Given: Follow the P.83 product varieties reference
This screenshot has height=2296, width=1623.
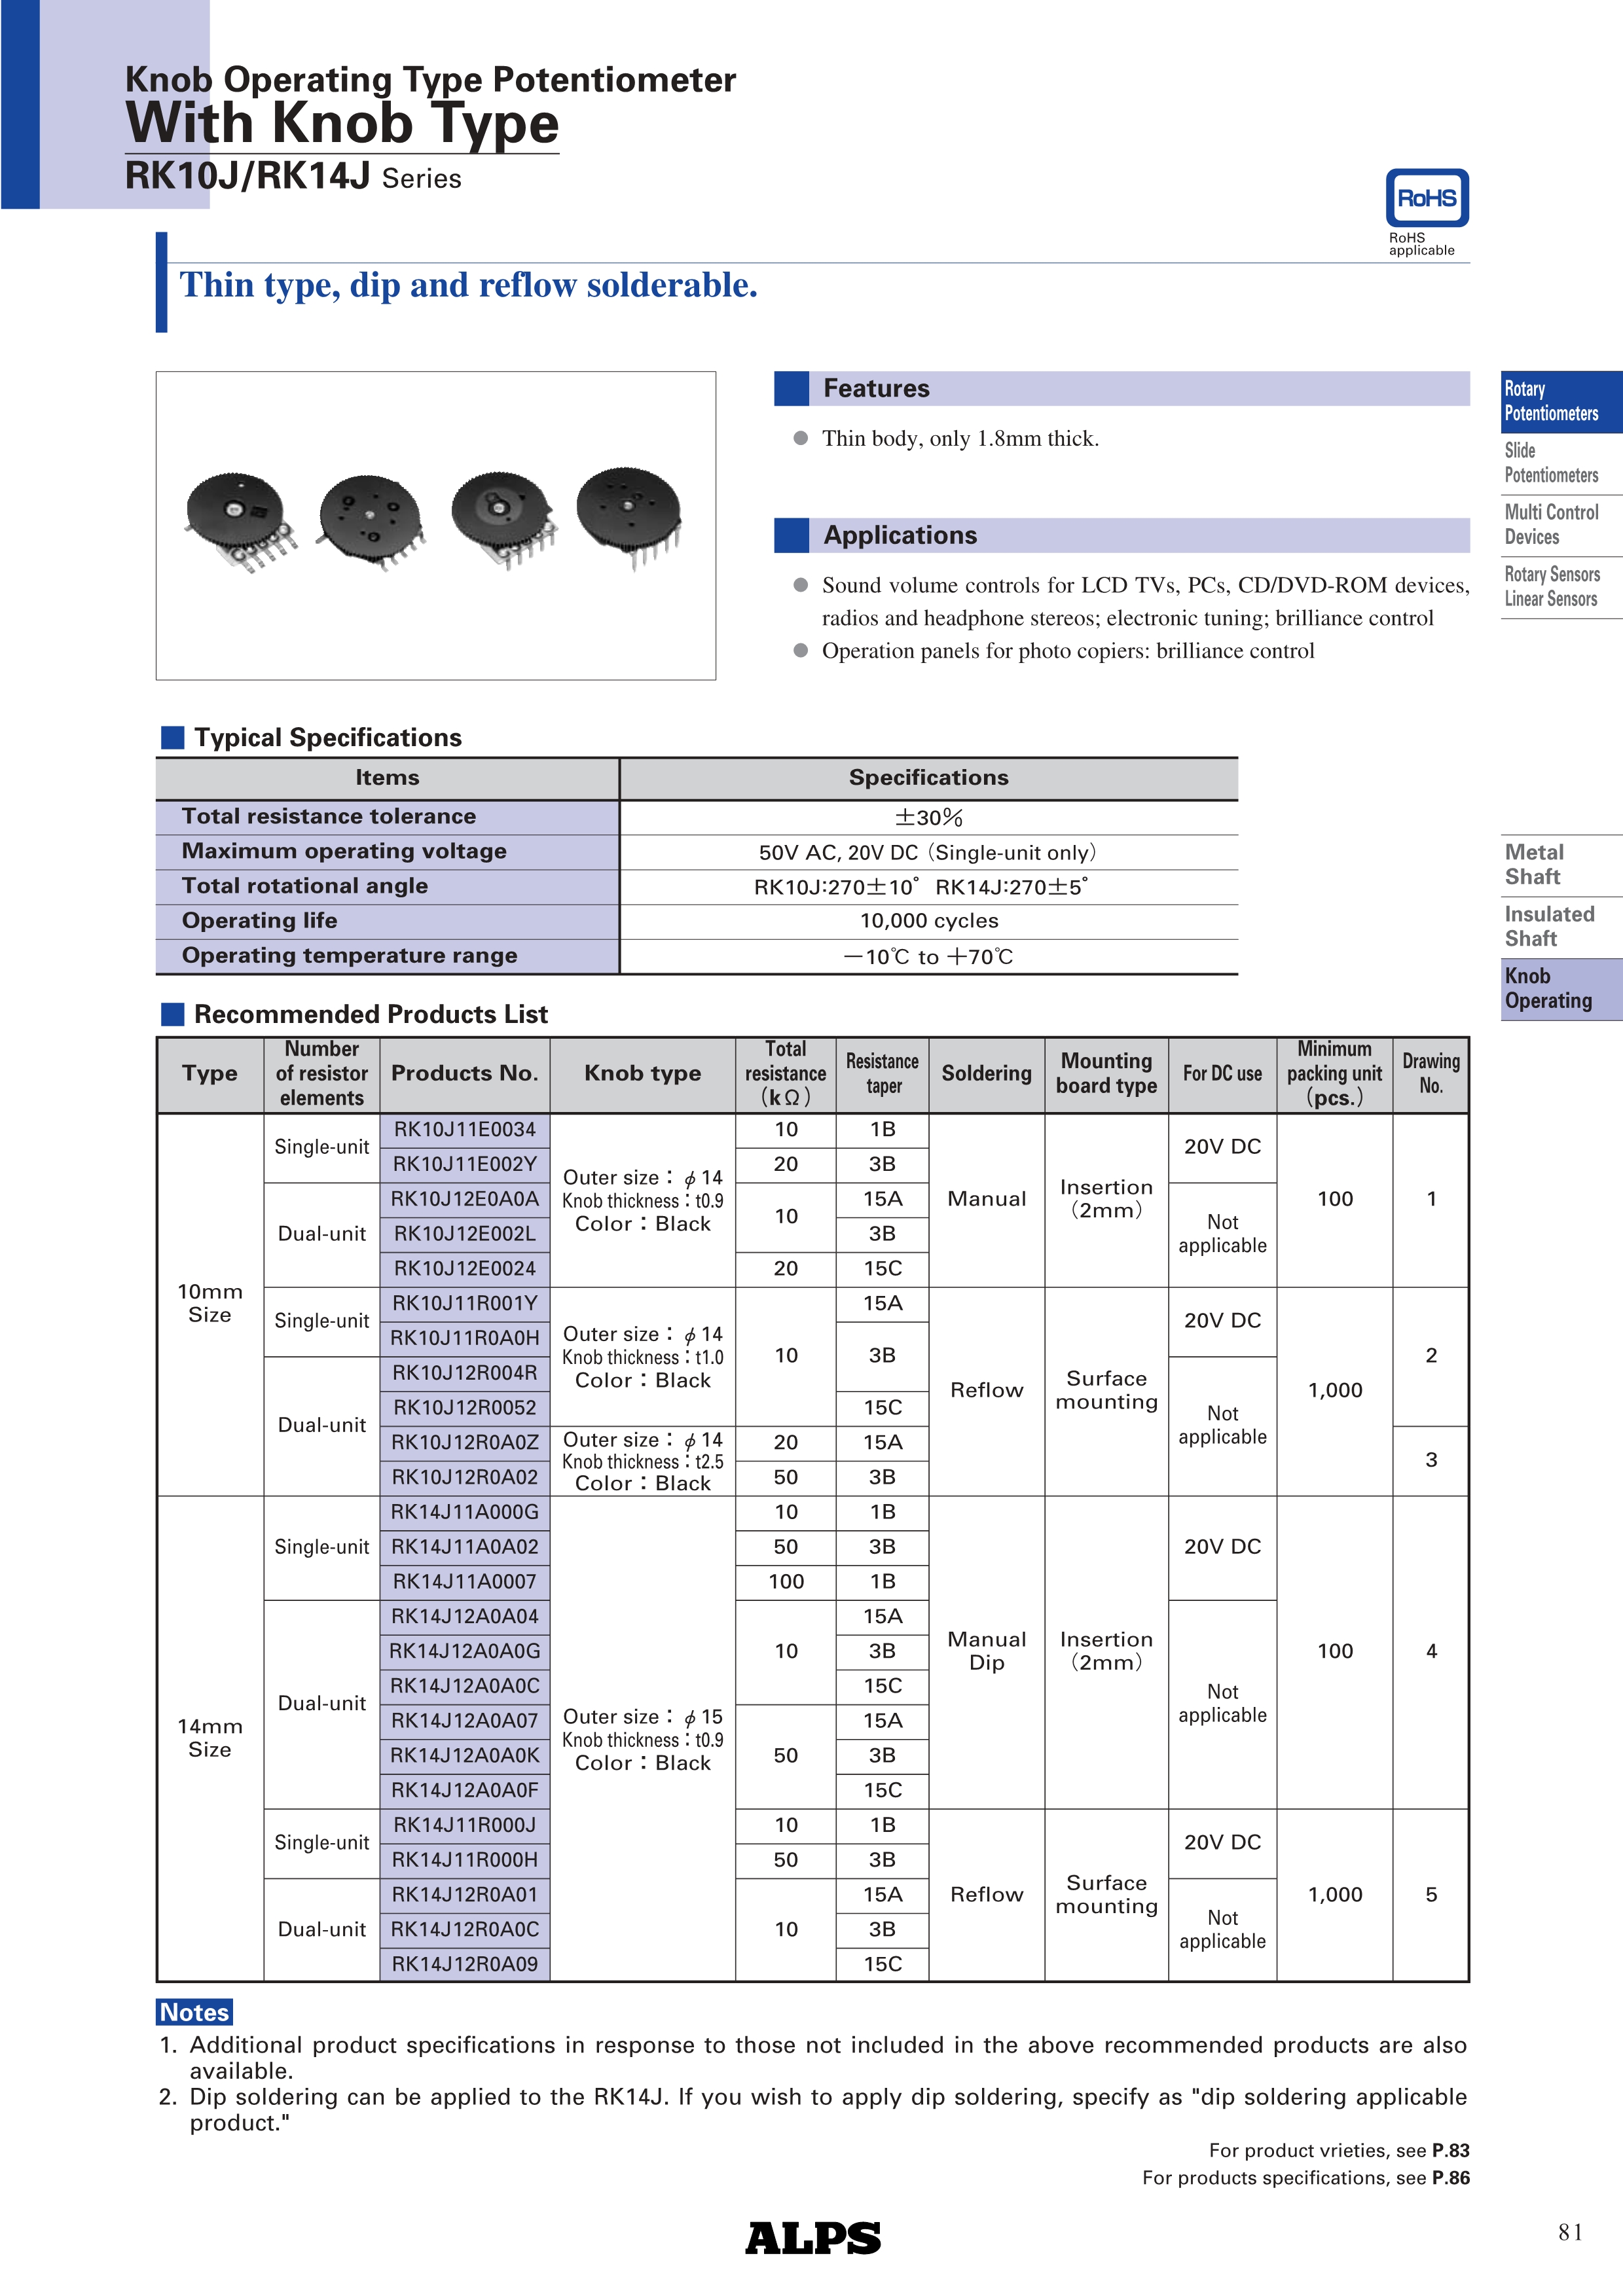Looking at the screenshot, I should coord(1450,2150).
